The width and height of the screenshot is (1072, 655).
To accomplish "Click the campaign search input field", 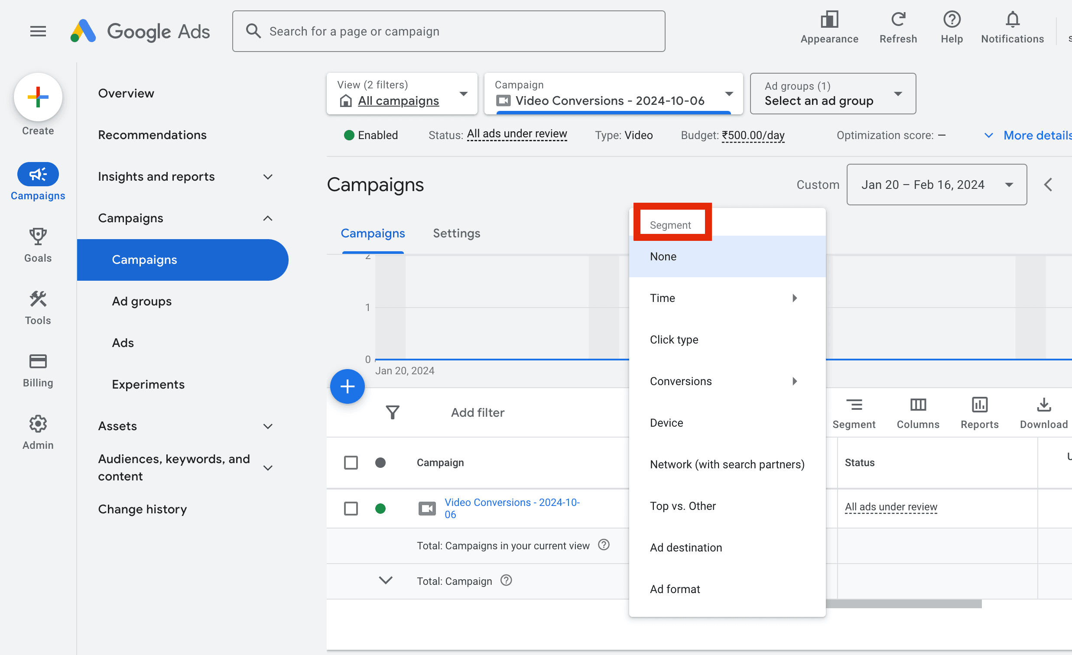I will (448, 31).
